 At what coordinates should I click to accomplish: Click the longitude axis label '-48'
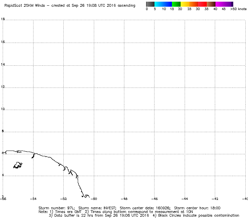click(x=124, y=199)
